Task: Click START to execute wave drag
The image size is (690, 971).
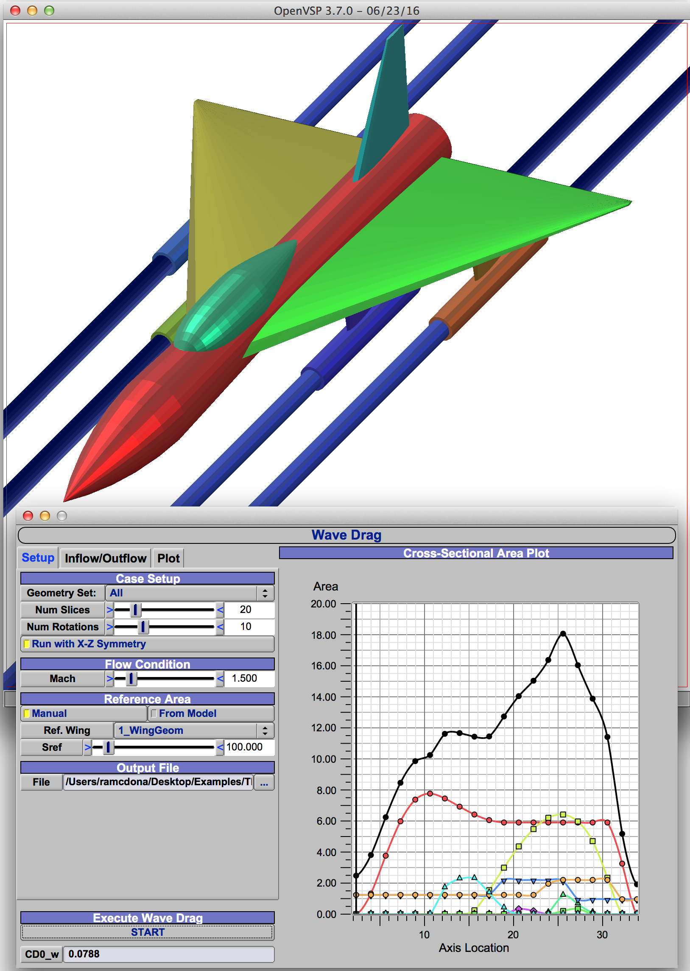Action: point(148,932)
